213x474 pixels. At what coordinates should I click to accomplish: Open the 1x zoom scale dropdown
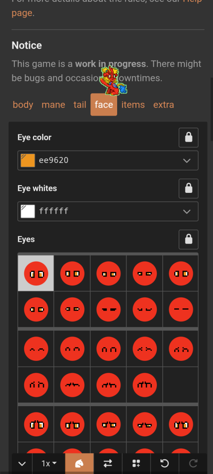[49, 463]
